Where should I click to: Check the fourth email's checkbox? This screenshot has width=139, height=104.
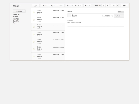pos(34,34)
